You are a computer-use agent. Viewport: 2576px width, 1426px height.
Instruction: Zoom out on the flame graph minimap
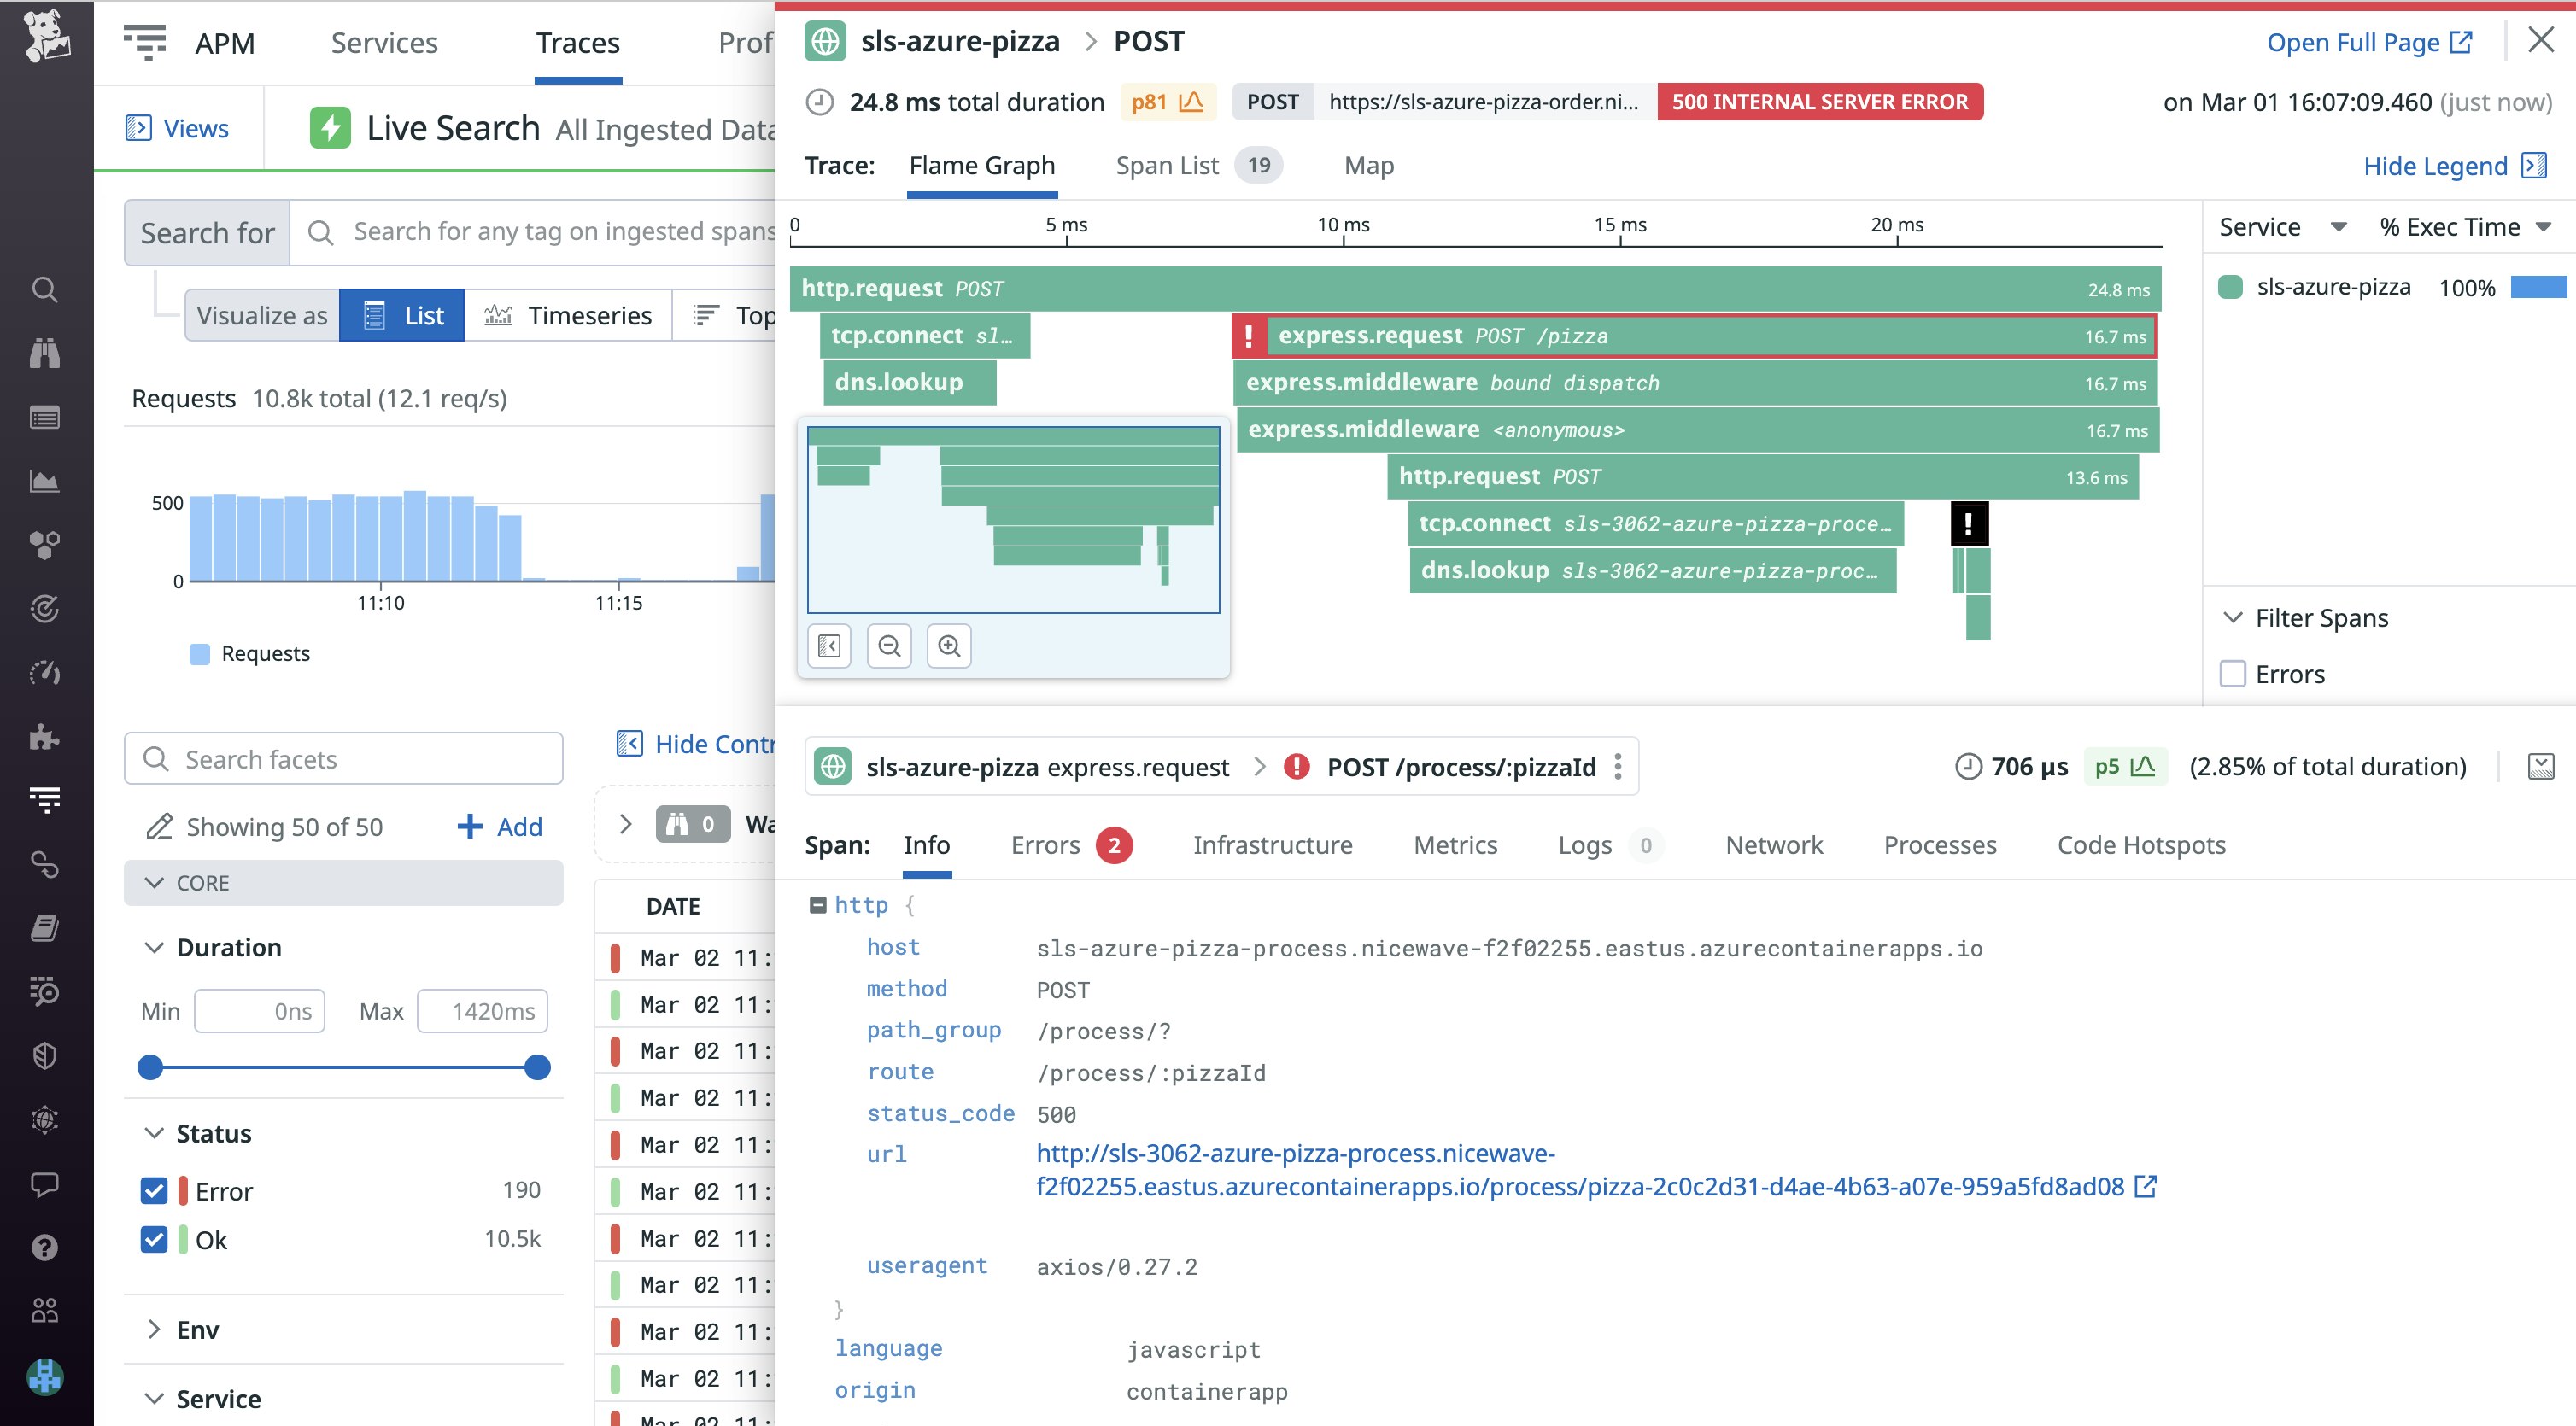pyautogui.click(x=889, y=645)
